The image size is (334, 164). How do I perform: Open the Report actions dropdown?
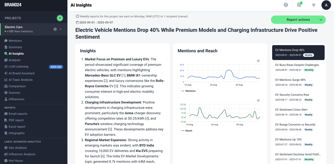pos(298,20)
